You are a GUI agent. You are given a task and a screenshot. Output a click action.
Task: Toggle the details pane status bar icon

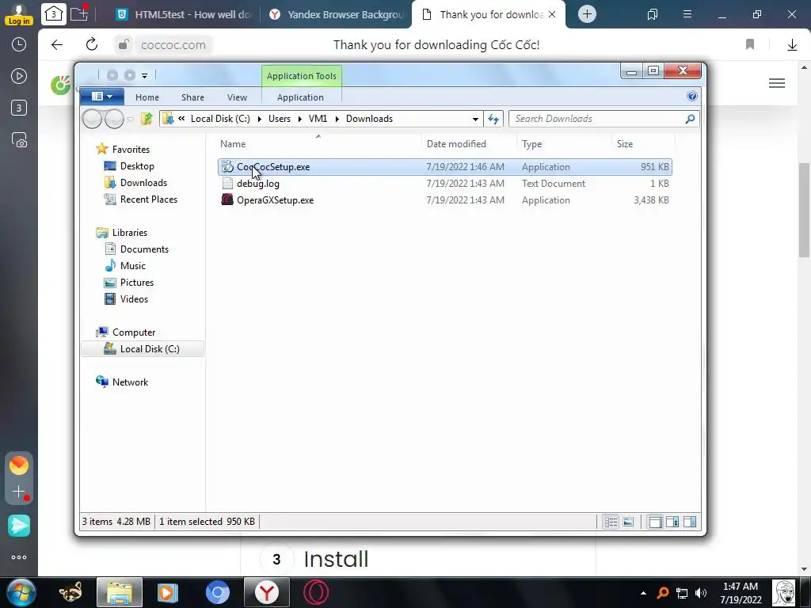click(x=672, y=522)
